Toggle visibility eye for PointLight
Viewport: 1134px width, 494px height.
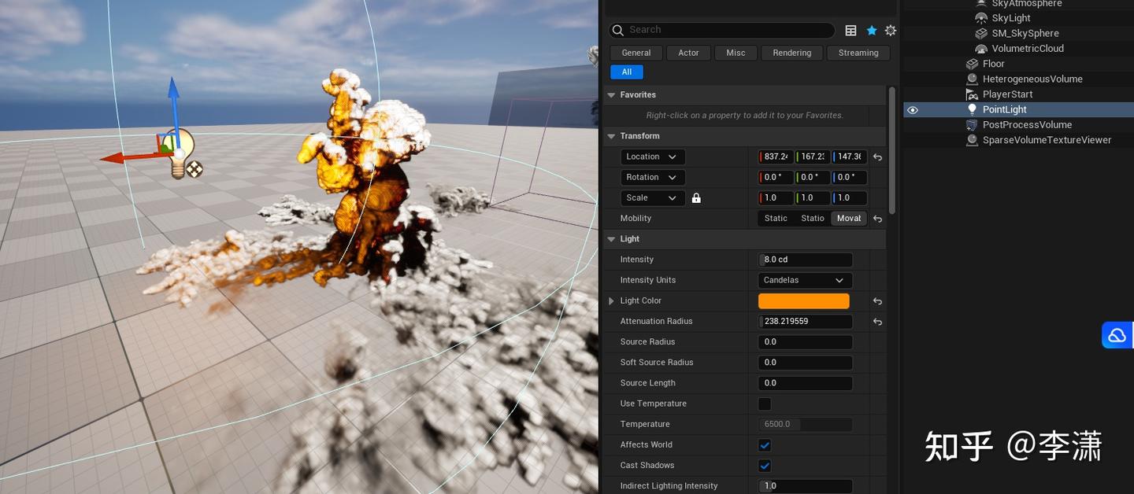pos(913,110)
